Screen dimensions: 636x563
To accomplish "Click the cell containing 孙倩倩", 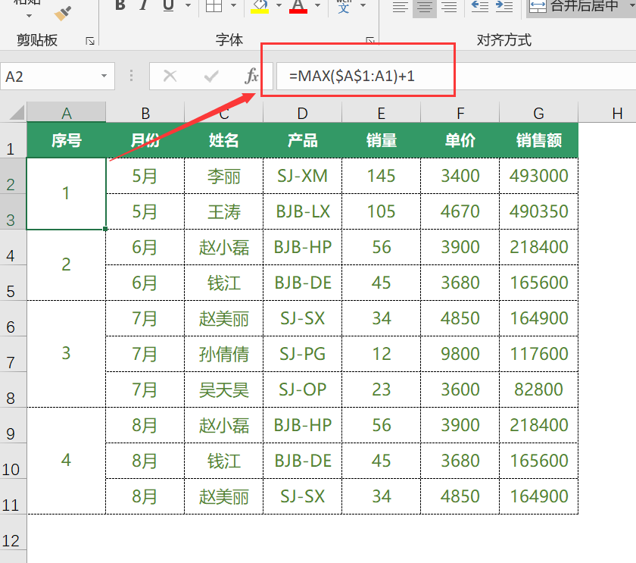I will pos(224,354).
